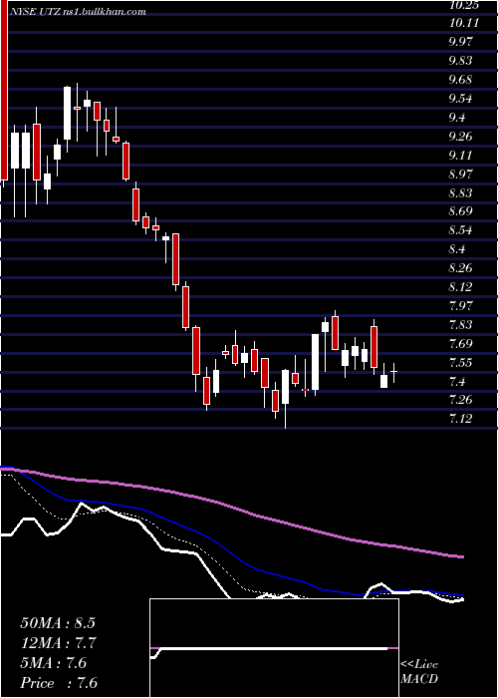Click the Price : 7.6 readout
The width and height of the screenshot is (498, 698).
tap(59, 683)
